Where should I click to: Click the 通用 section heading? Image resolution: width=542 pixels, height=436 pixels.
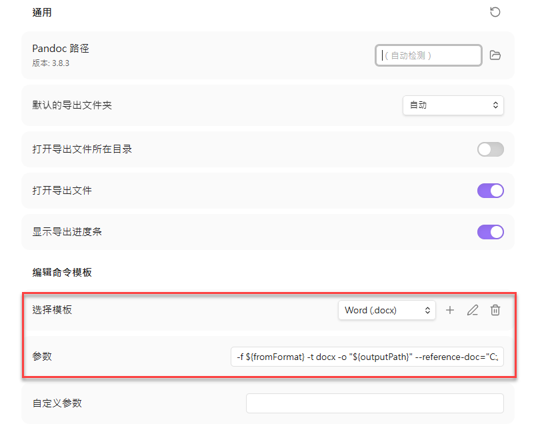pos(42,13)
